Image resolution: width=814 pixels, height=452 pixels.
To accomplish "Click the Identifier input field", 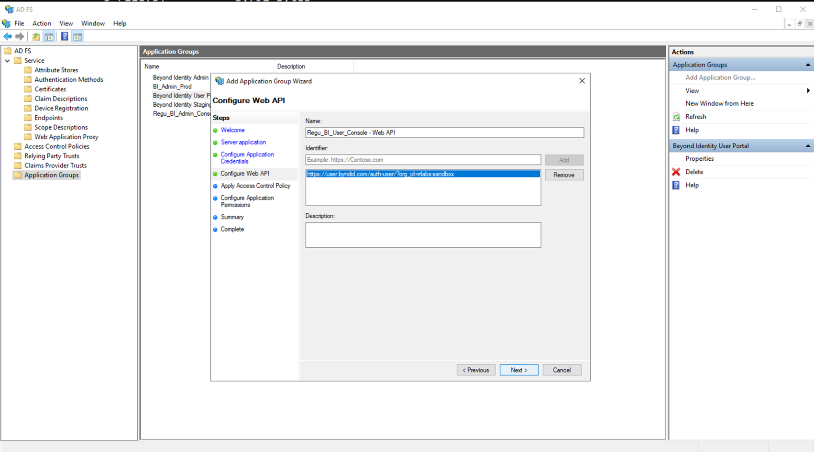I will [x=423, y=160].
